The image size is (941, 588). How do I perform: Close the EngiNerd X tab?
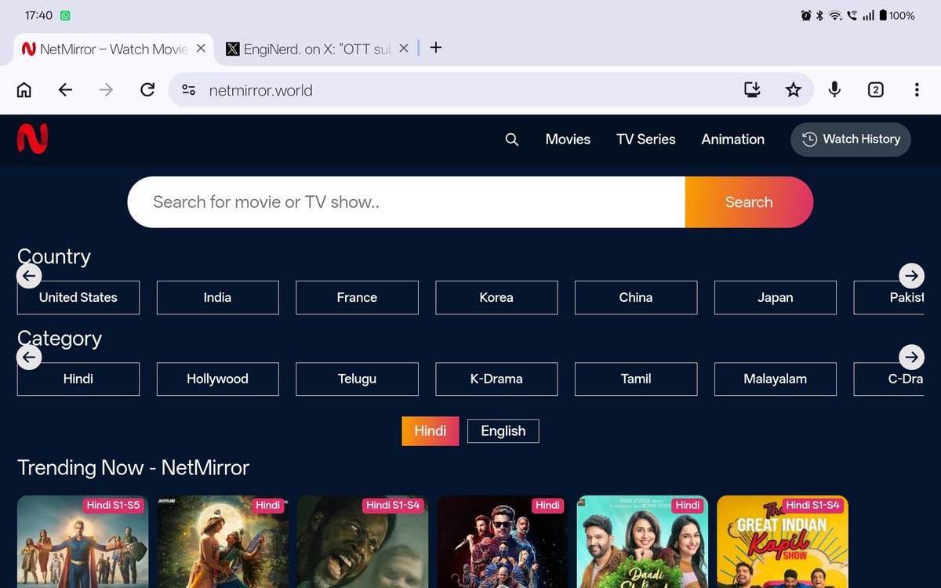point(404,48)
